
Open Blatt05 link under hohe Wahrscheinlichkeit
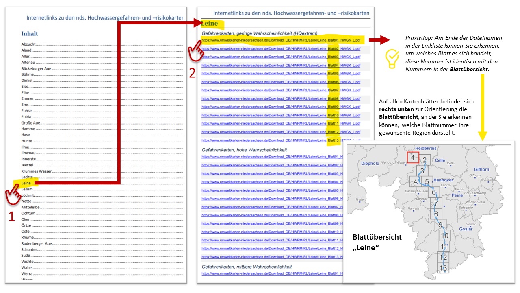coord(272,190)
